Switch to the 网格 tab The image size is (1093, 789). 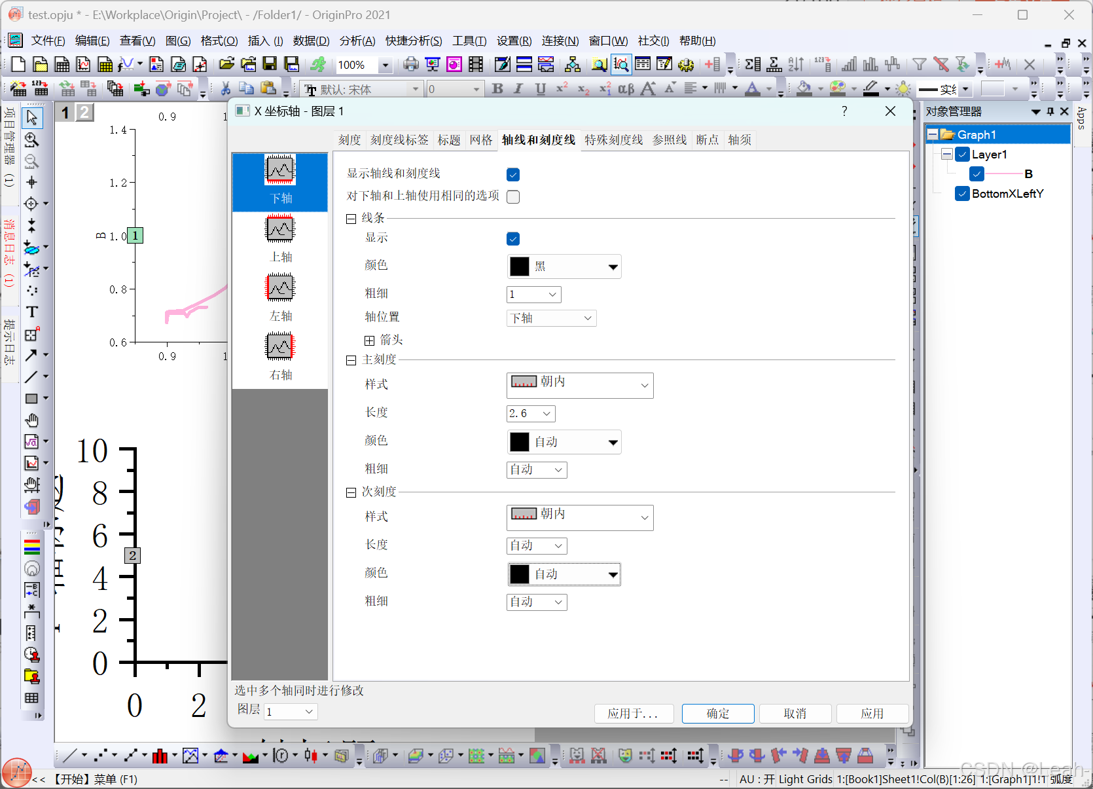pyautogui.click(x=481, y=139)
